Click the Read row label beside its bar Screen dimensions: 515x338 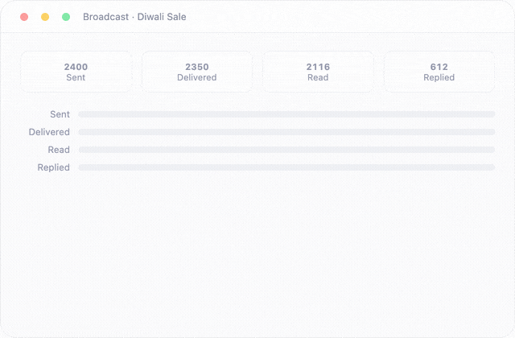pos(59,150)
